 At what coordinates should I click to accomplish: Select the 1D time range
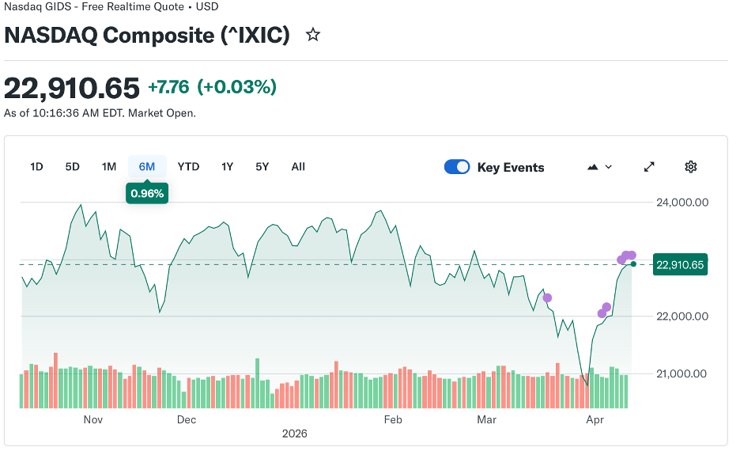[x=36, y=167]
